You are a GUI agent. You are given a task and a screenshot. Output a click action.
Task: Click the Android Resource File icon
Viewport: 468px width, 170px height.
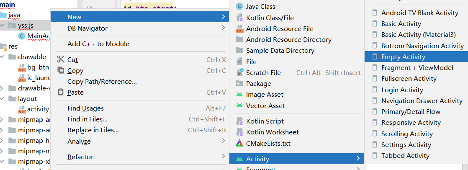tap(239, 29)
